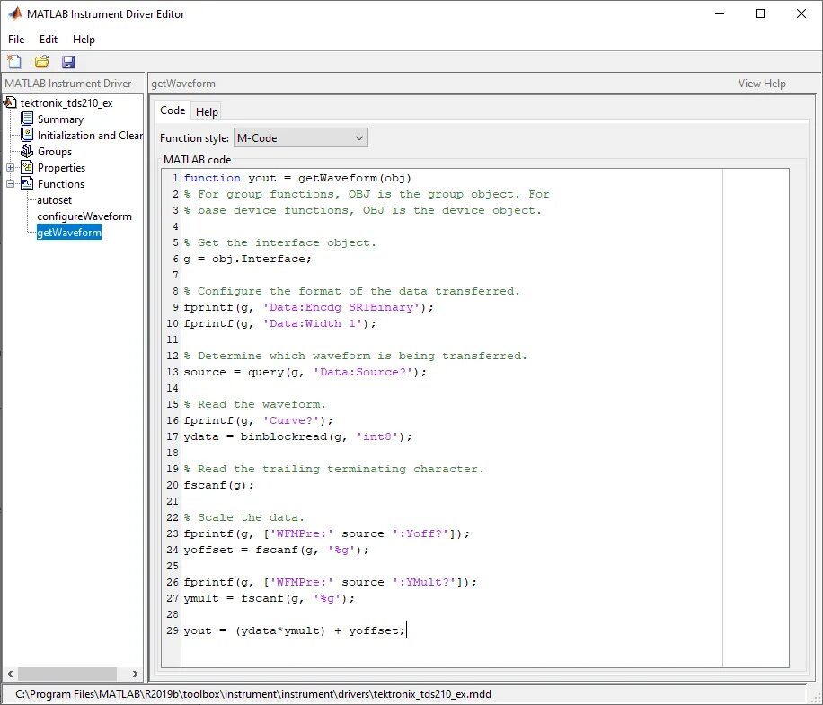Click the Groups node icon
The height and width of the screenshot is (705, 823).
[x=27, y=151]
